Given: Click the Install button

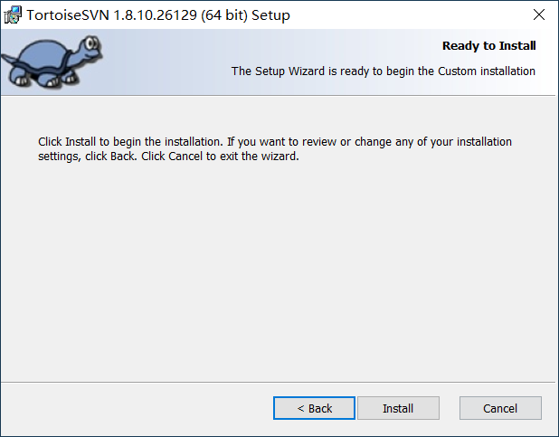Looking at the screenshot, I should 398,408.
